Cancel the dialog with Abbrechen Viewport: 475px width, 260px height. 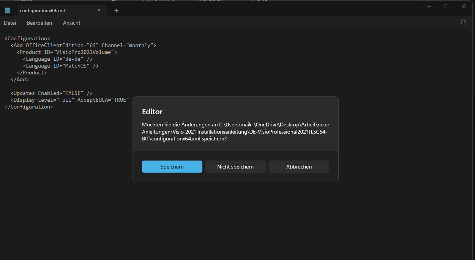(x=299, y=167)
